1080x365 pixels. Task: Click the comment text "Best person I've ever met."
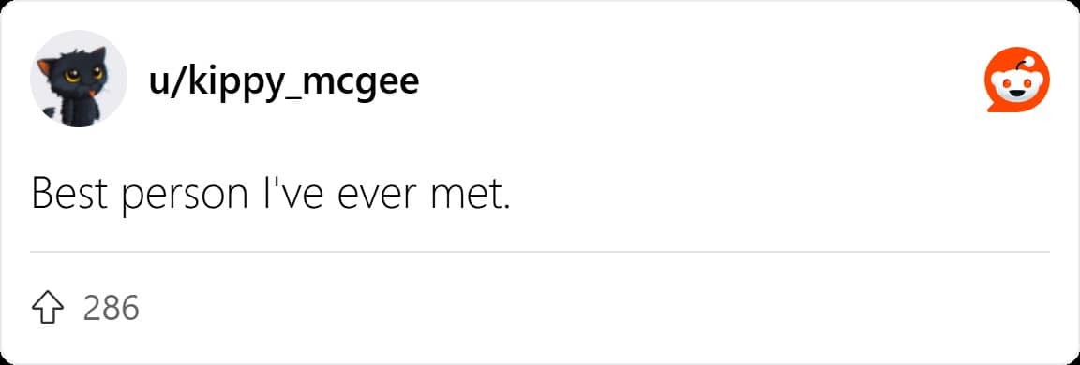(x=271, y=195)
